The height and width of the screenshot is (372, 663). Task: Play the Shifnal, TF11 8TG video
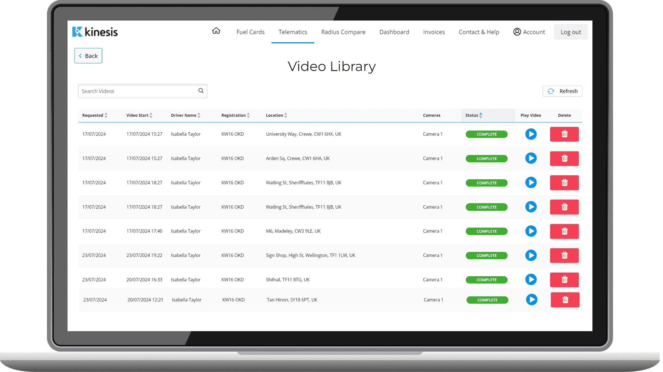(531, 279)
